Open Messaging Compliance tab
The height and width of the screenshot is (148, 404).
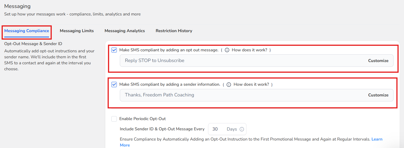[27, 31]
